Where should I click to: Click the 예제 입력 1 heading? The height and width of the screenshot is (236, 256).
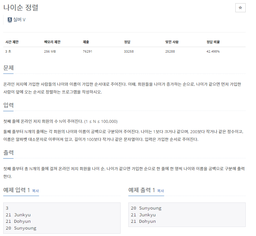pyautogui.click(x=16, y=190)
